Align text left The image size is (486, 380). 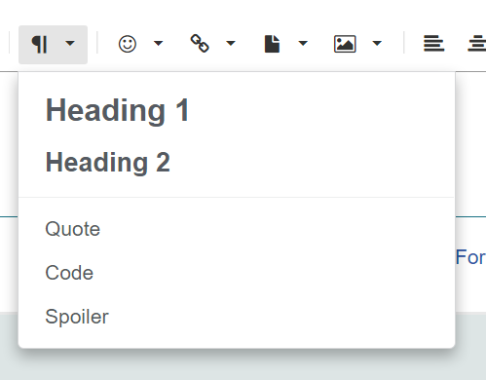point(433,44)
